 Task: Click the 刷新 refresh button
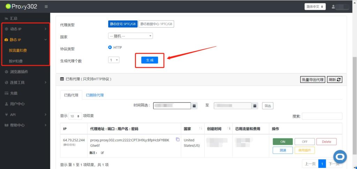[335, 79]
